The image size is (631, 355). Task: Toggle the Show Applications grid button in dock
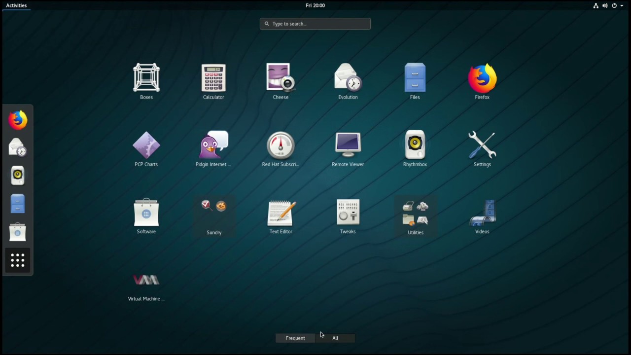pos(18,260)
